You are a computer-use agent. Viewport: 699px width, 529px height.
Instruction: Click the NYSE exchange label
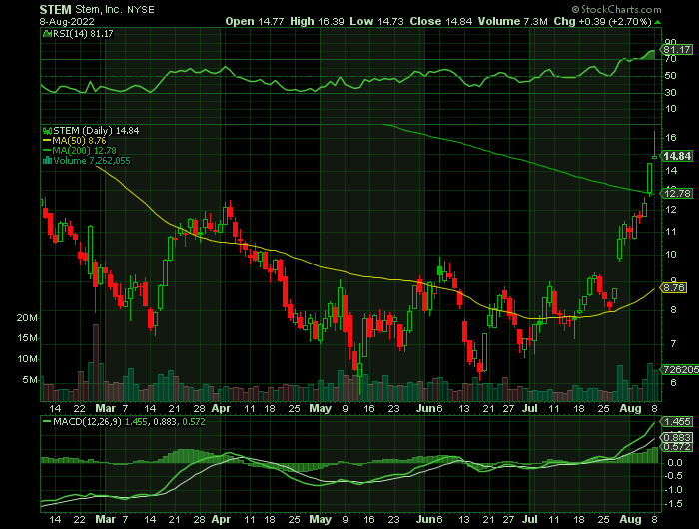click(x=141, y=10)
